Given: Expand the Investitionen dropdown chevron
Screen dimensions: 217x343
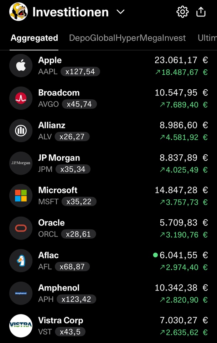Looking at the screenshot, I should tap(120, 12).
